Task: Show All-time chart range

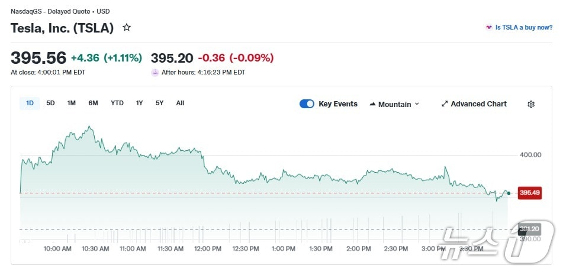Action: point(180,103)
